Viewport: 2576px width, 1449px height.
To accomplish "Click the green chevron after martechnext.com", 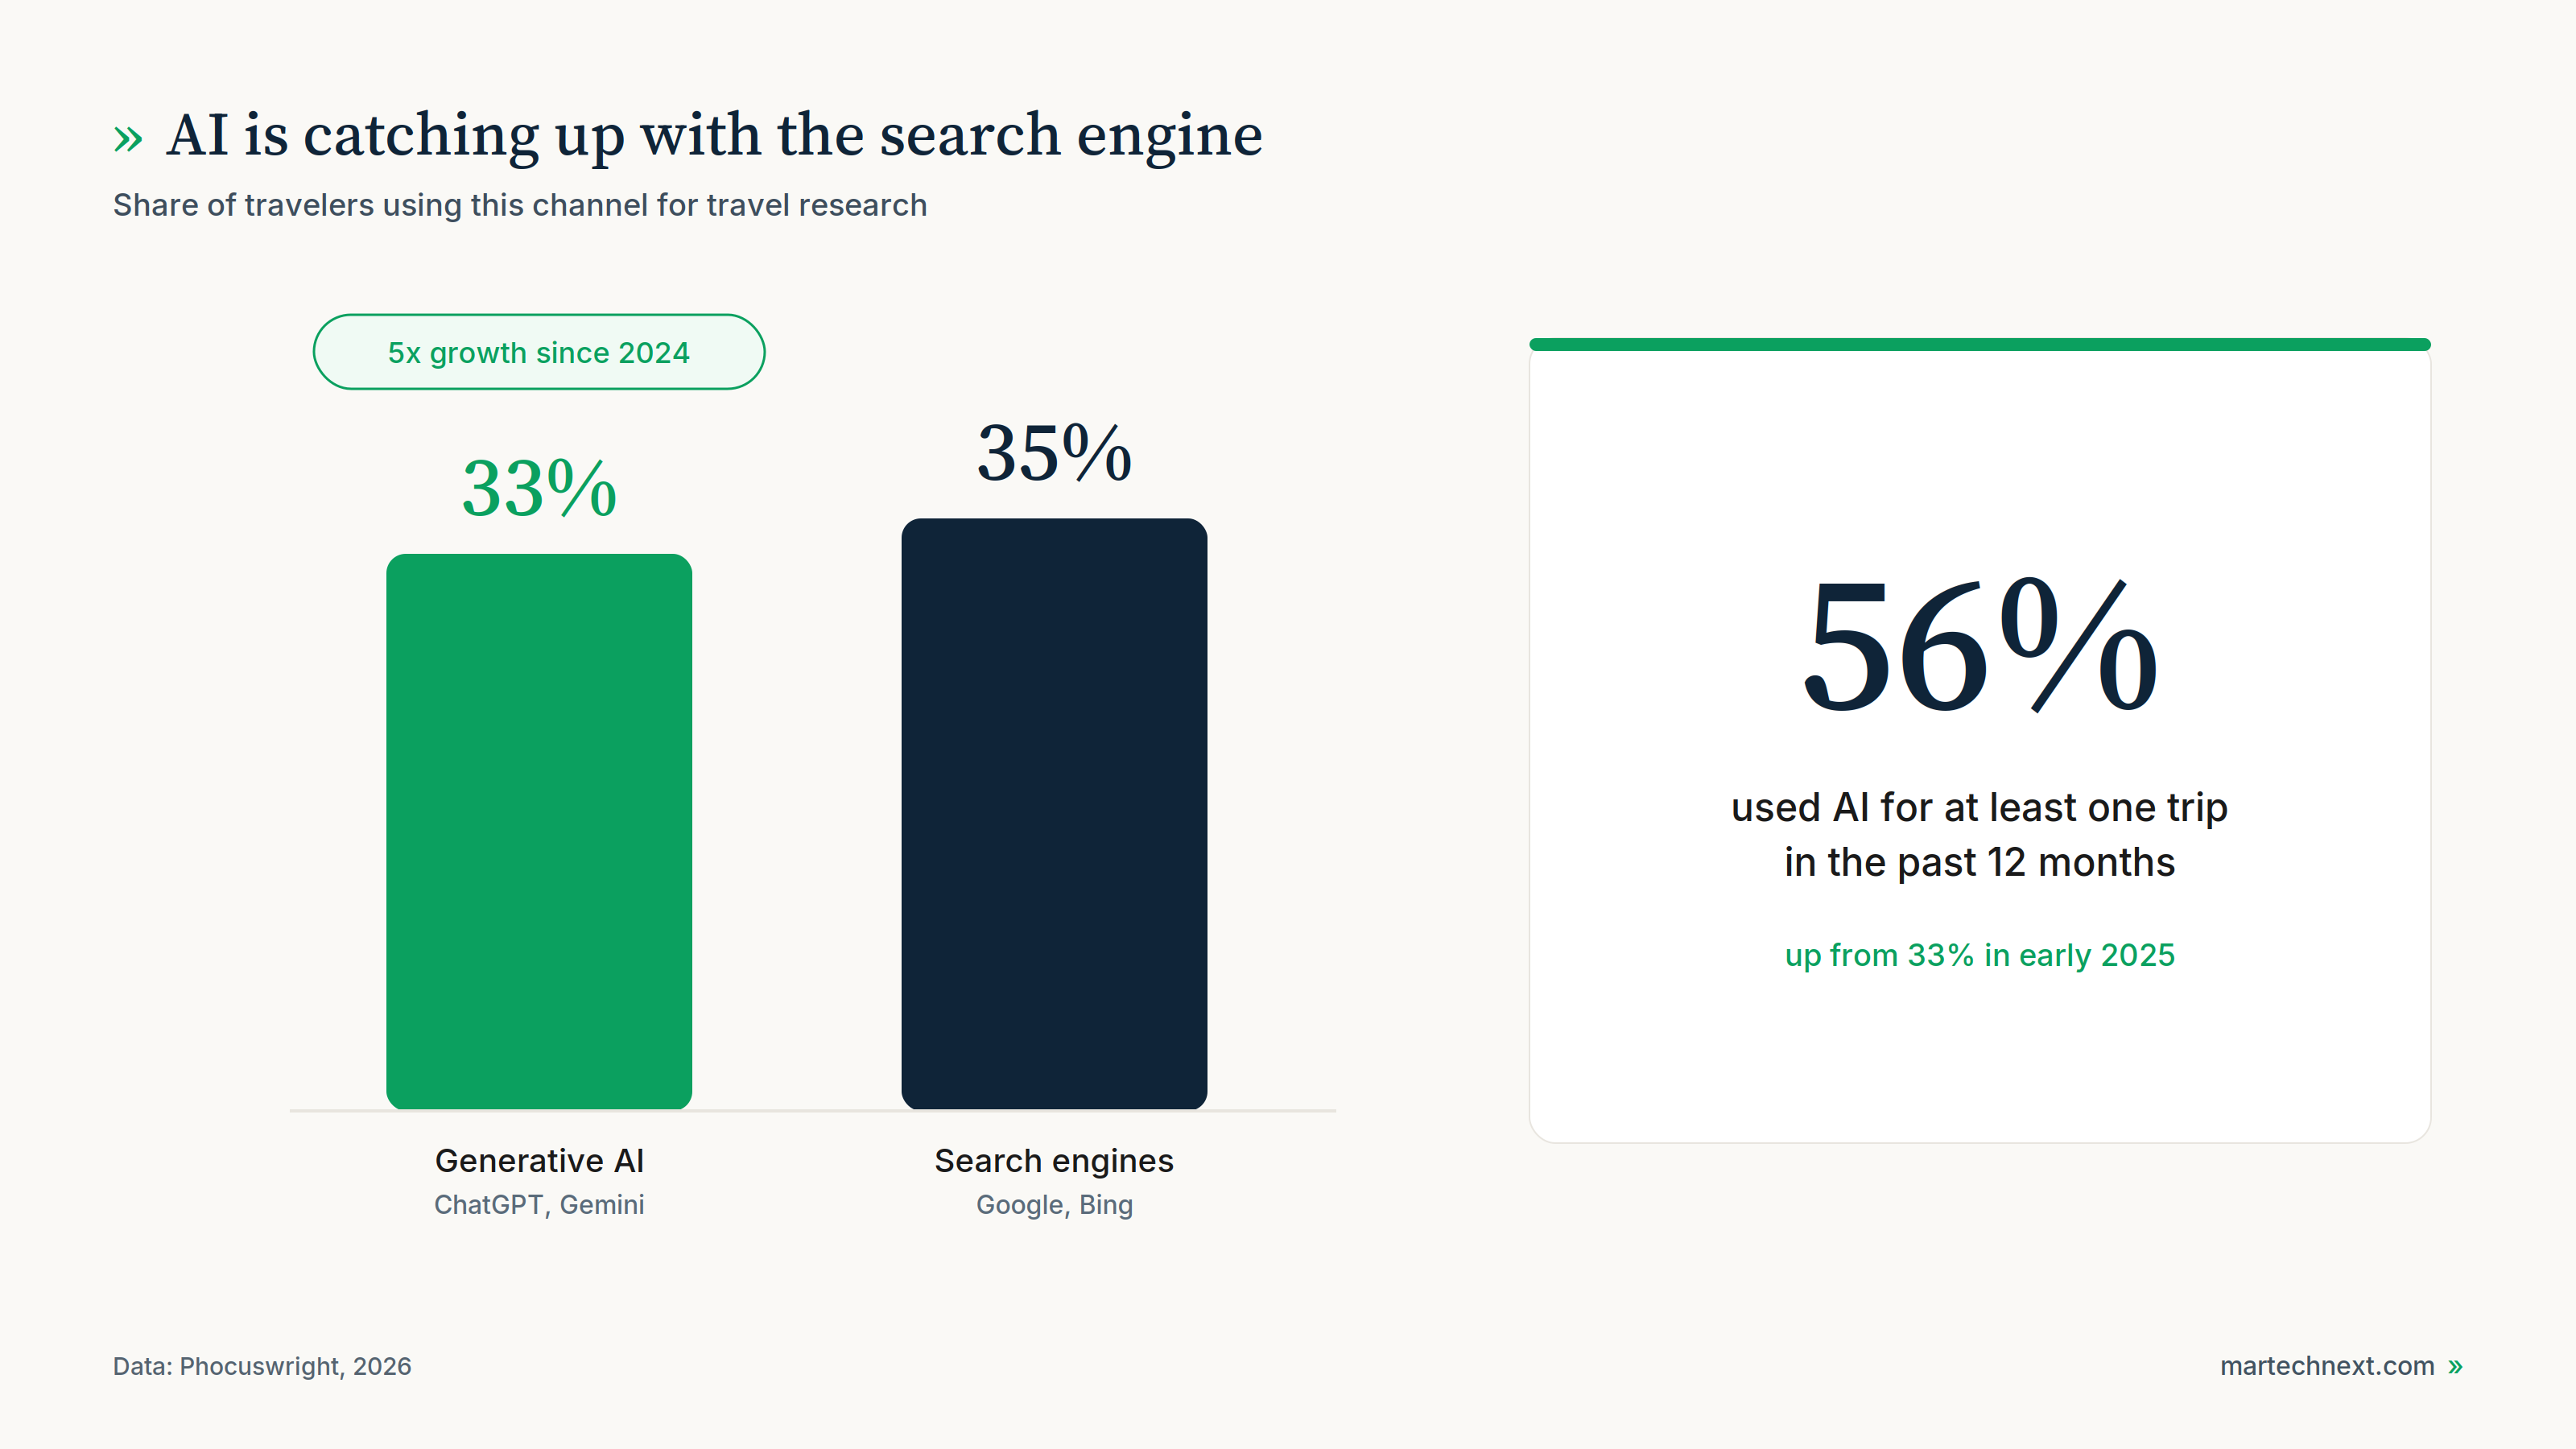I will coord(2455,1366).
